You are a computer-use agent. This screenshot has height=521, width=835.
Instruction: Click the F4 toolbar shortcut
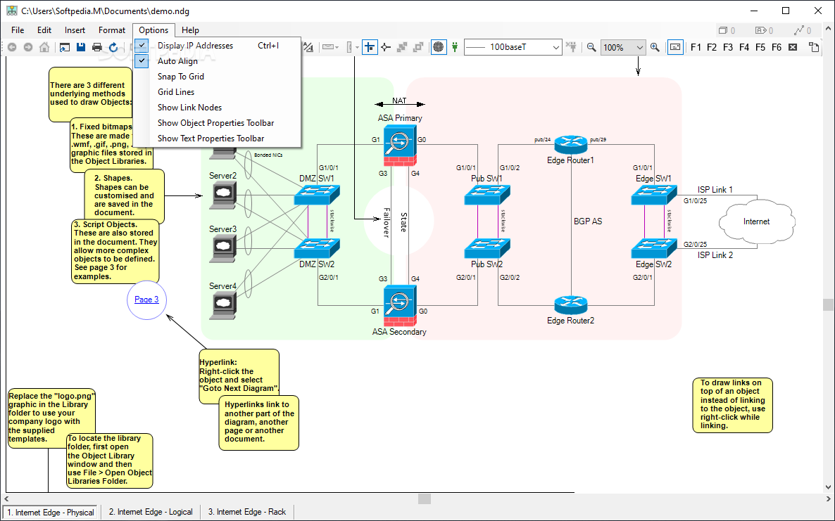coord(744,47)
